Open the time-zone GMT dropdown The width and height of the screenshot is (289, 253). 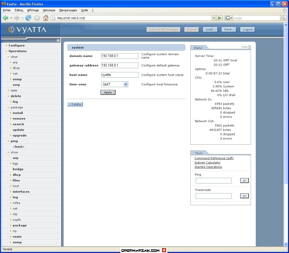pos(114,84)
